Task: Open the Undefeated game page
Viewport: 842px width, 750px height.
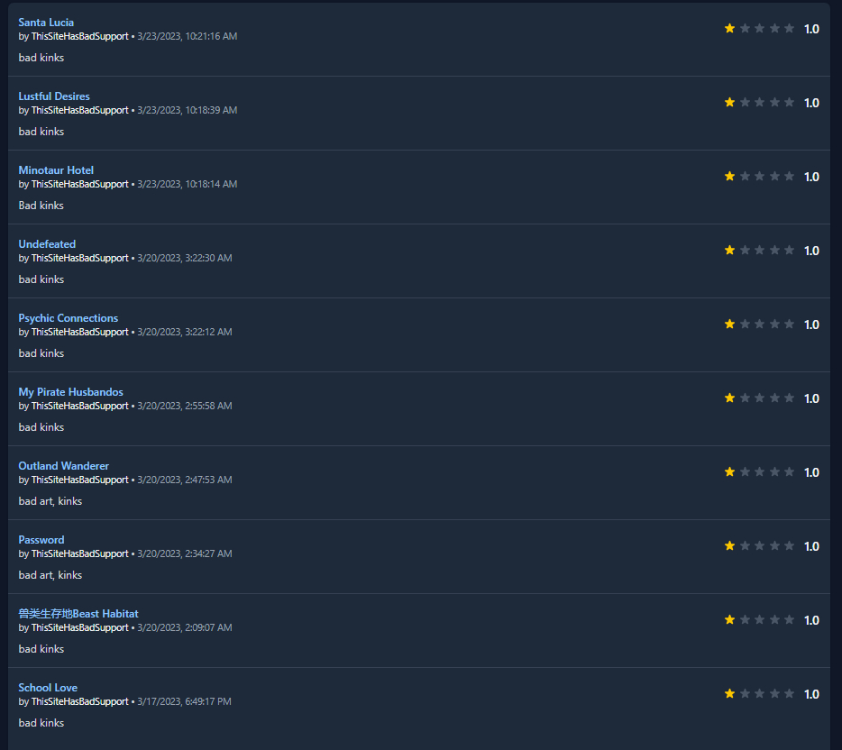Action: pos(47,244)
